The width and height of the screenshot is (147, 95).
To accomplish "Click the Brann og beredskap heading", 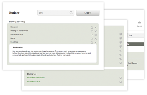I will 17,22.
